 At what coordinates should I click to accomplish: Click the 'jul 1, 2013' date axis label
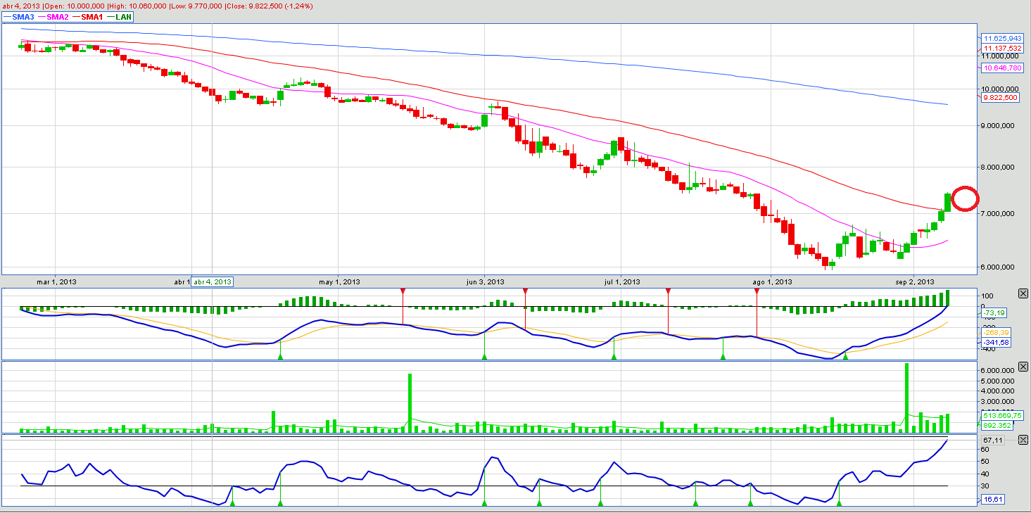622,281
